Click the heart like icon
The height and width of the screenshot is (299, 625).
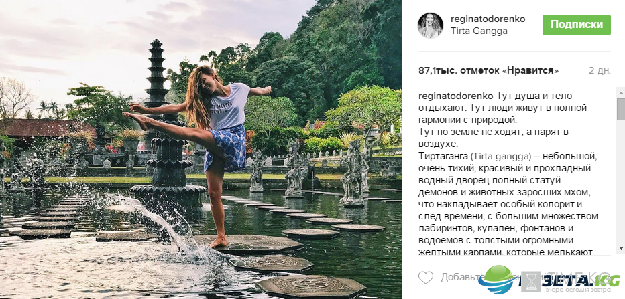coord(426,277)
